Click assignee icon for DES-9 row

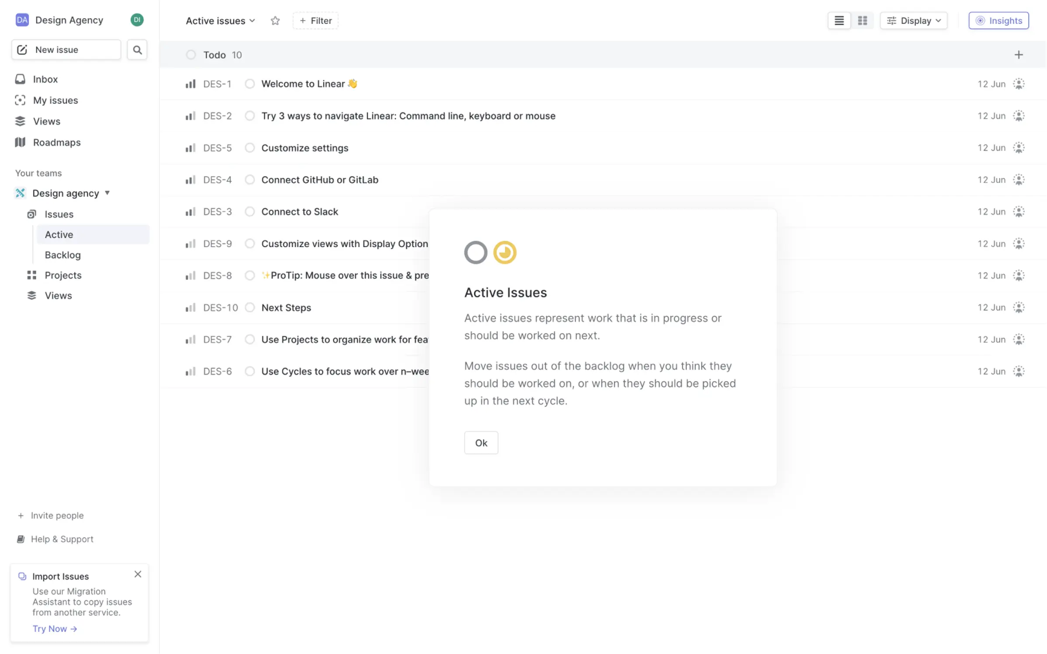point(1018,244)
